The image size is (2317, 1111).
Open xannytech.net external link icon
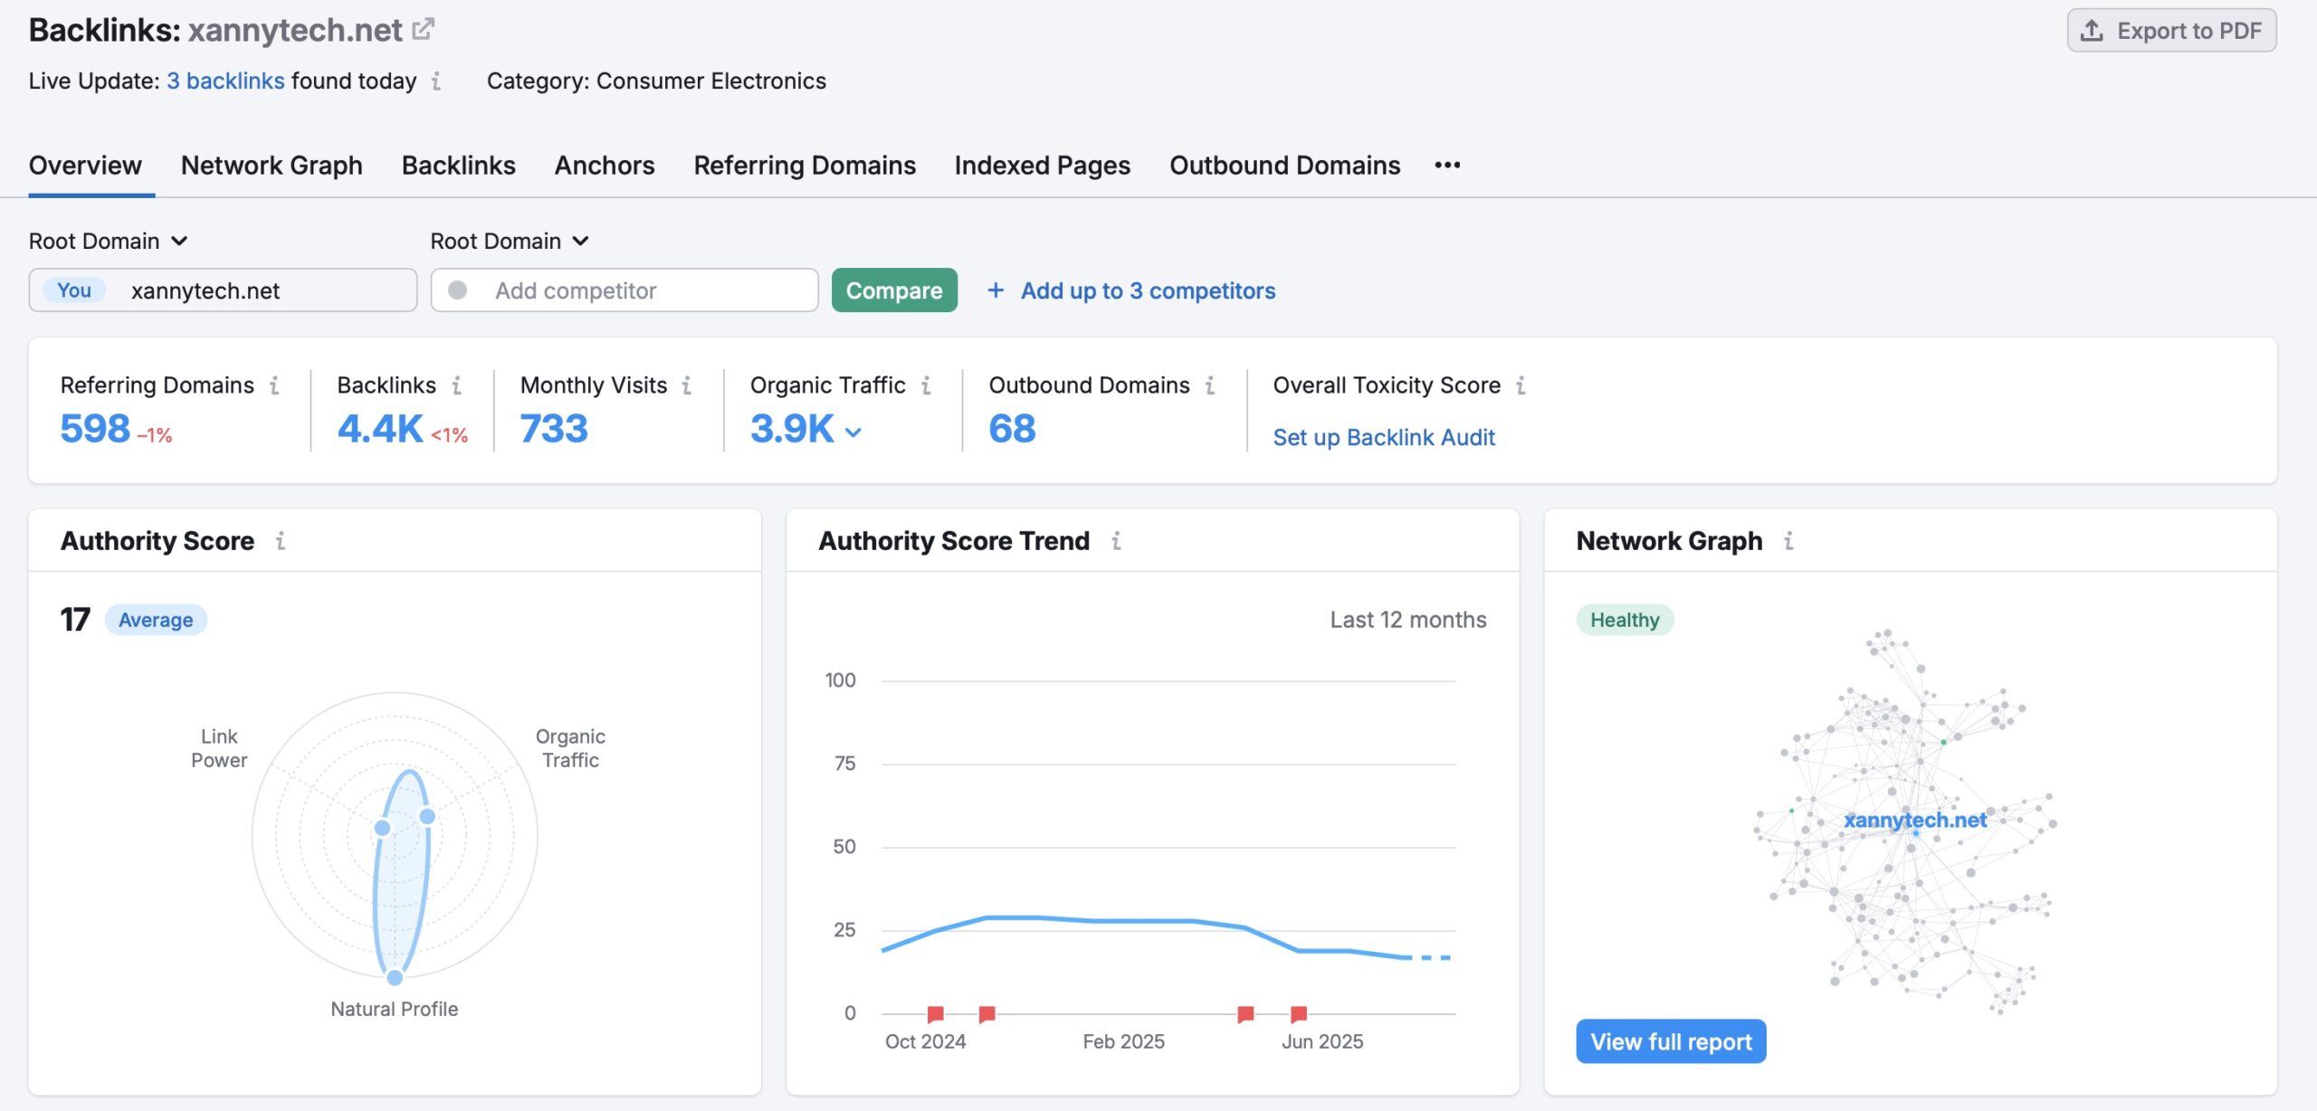click(423, 29)
